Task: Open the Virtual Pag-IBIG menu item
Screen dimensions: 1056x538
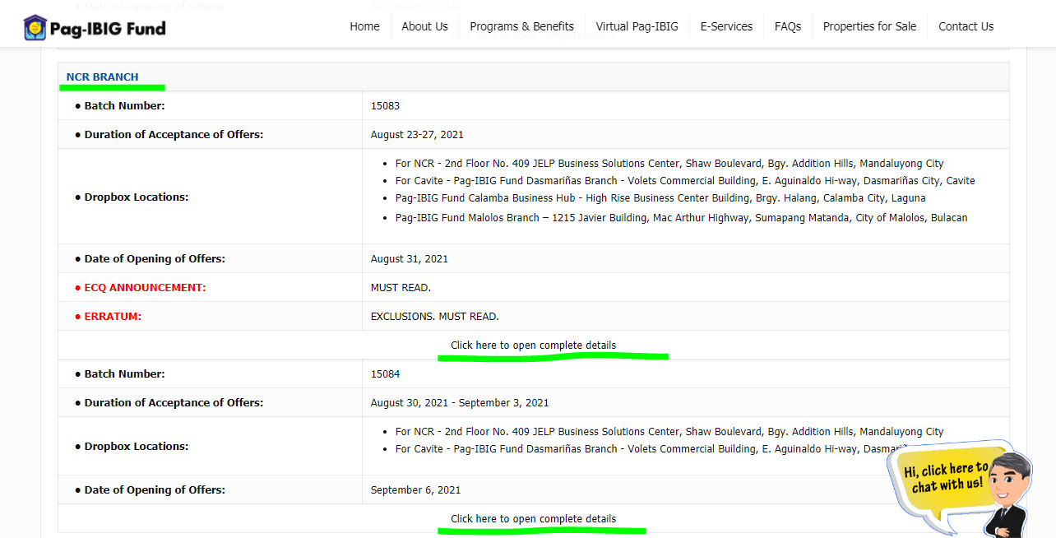Action: pyautogui.click(x=637, y=26)
